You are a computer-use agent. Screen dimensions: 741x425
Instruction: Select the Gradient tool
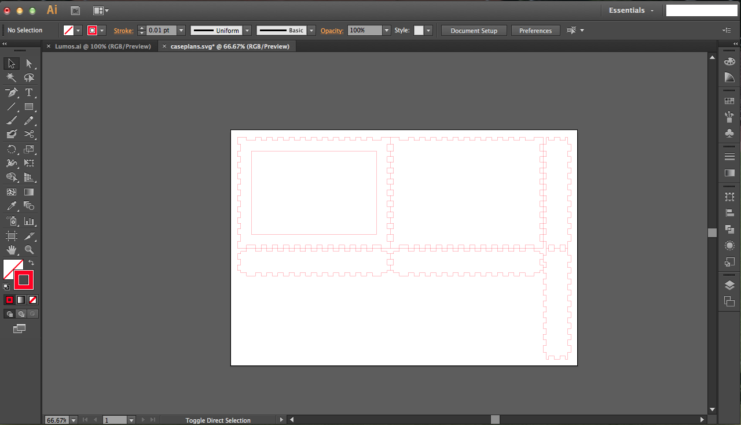29,192
